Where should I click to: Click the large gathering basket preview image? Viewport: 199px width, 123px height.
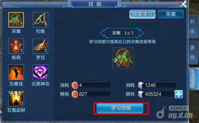123,58
